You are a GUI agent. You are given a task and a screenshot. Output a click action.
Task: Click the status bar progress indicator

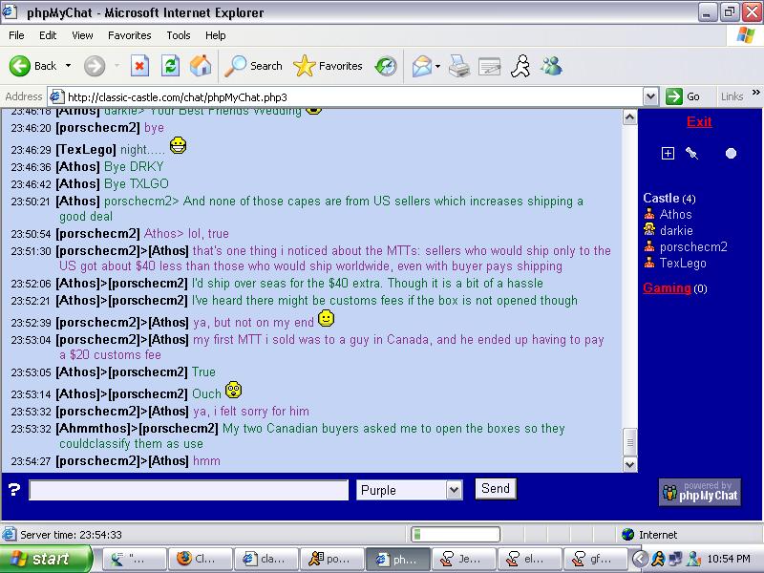click(456, 535)
